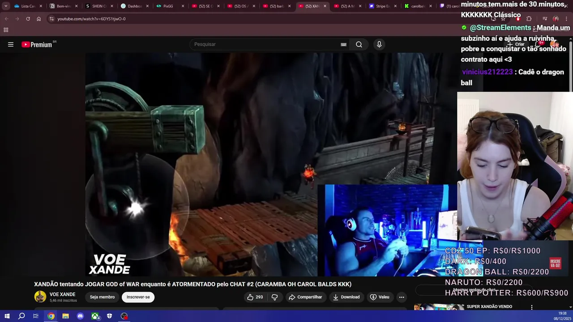Open the Windows Start menu
Viewport: 573px width, 322px height.
pos(7,316)
